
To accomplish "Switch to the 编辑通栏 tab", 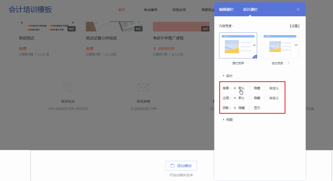I will tap(226, 10).
